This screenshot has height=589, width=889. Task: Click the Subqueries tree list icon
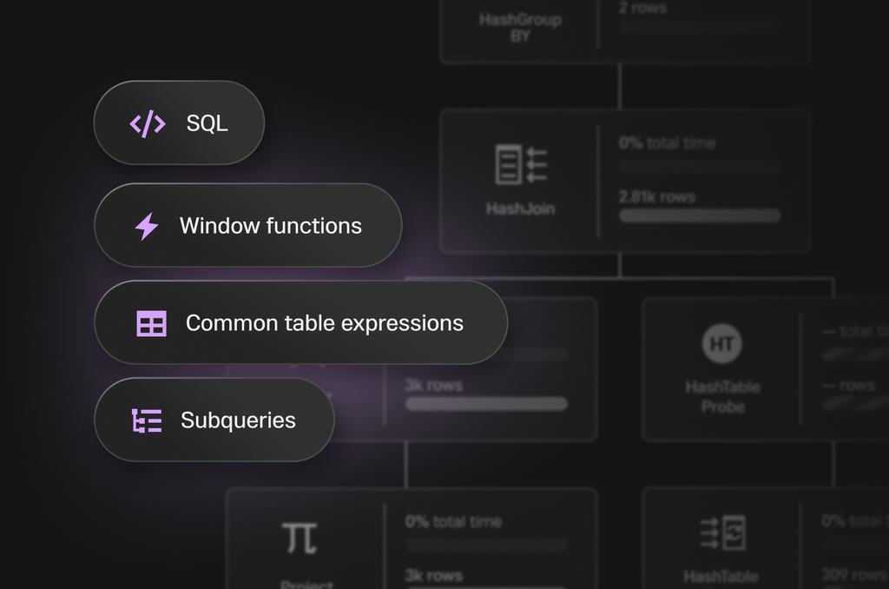[x=147, y=420]
